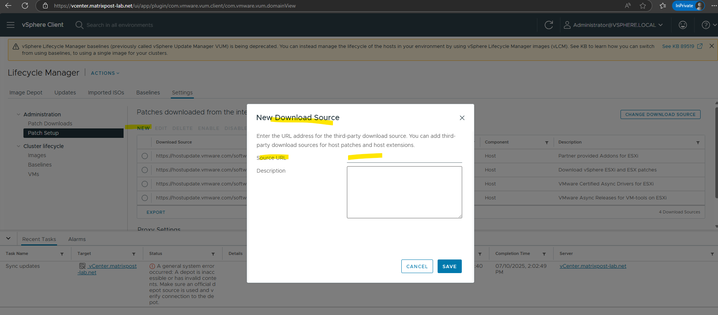Open the Lifecycle Manager ACTIONS dropdown
Viewport: 718px width, 315px height.
click(105, 73)
